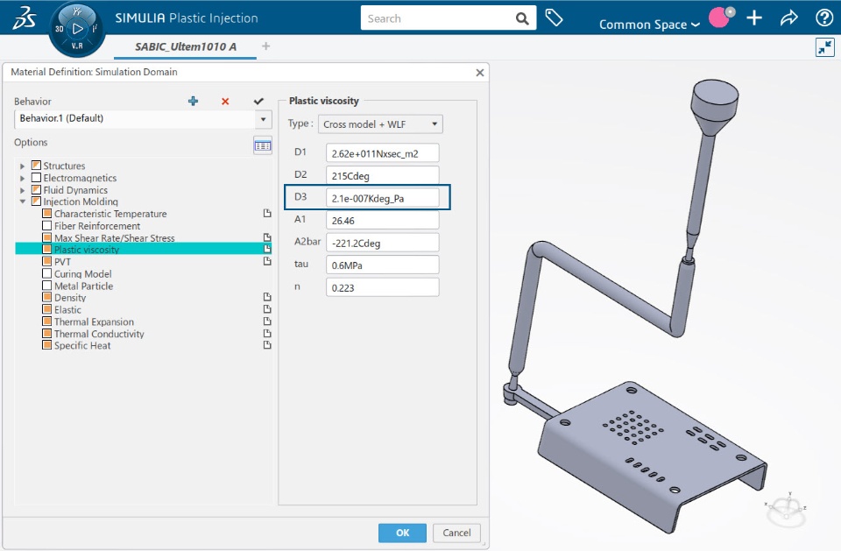Open the Behavior.1 (Default) dropdown

point(263,118)
